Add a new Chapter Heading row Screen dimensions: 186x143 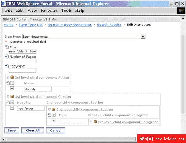point(12,102)
